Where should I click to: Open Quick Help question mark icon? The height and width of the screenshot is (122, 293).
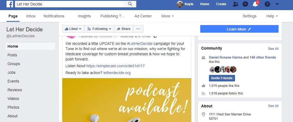point(267,4)
